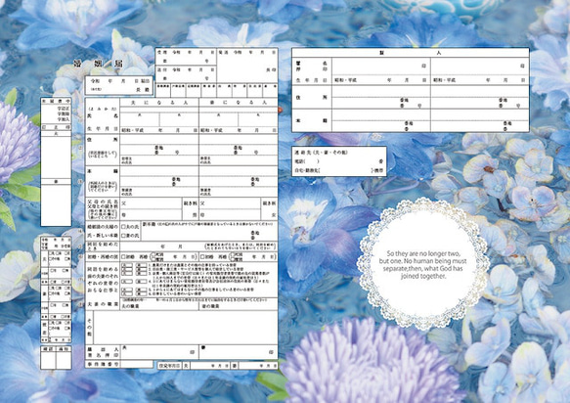The width and height of the screenshot is (570, 403).
Task: Click the 夫になる人 column header
Action: pyautogui.click(x=159, y=103)
